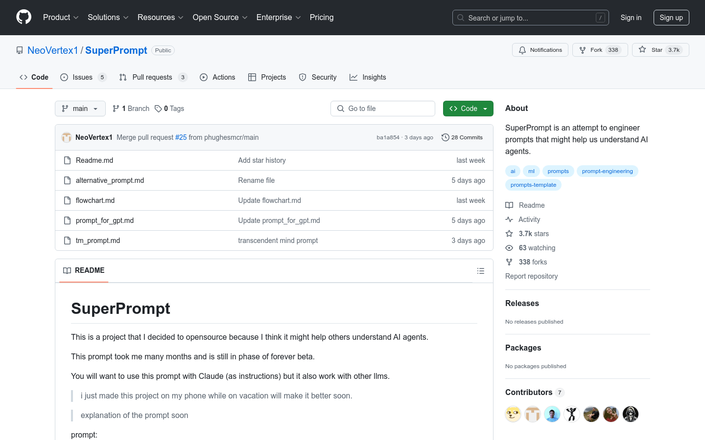Click the flowchart.md file icon

[68, 200]
